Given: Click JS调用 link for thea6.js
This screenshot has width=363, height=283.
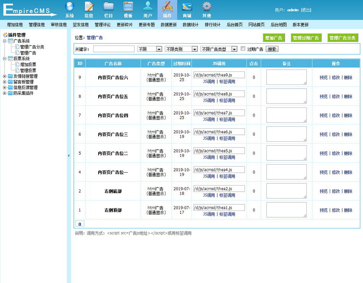Looking at the screenshot, I should click(x=209, y=138).
